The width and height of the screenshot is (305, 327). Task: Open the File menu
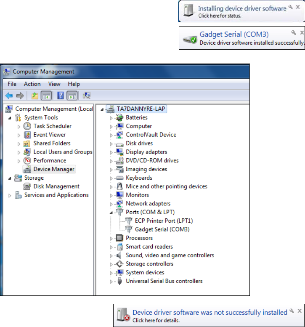[12, 84]
